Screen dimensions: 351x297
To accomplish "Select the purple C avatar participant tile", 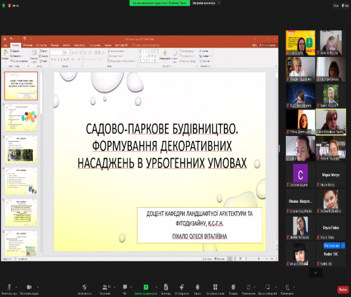I will tap(301, 175).
